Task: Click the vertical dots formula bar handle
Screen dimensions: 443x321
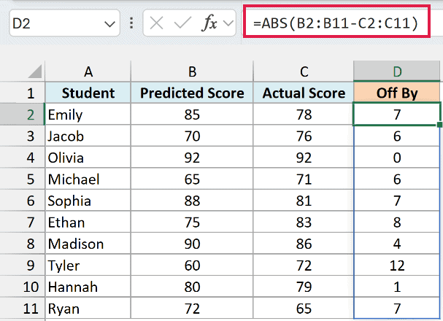Action: (131, 23)
